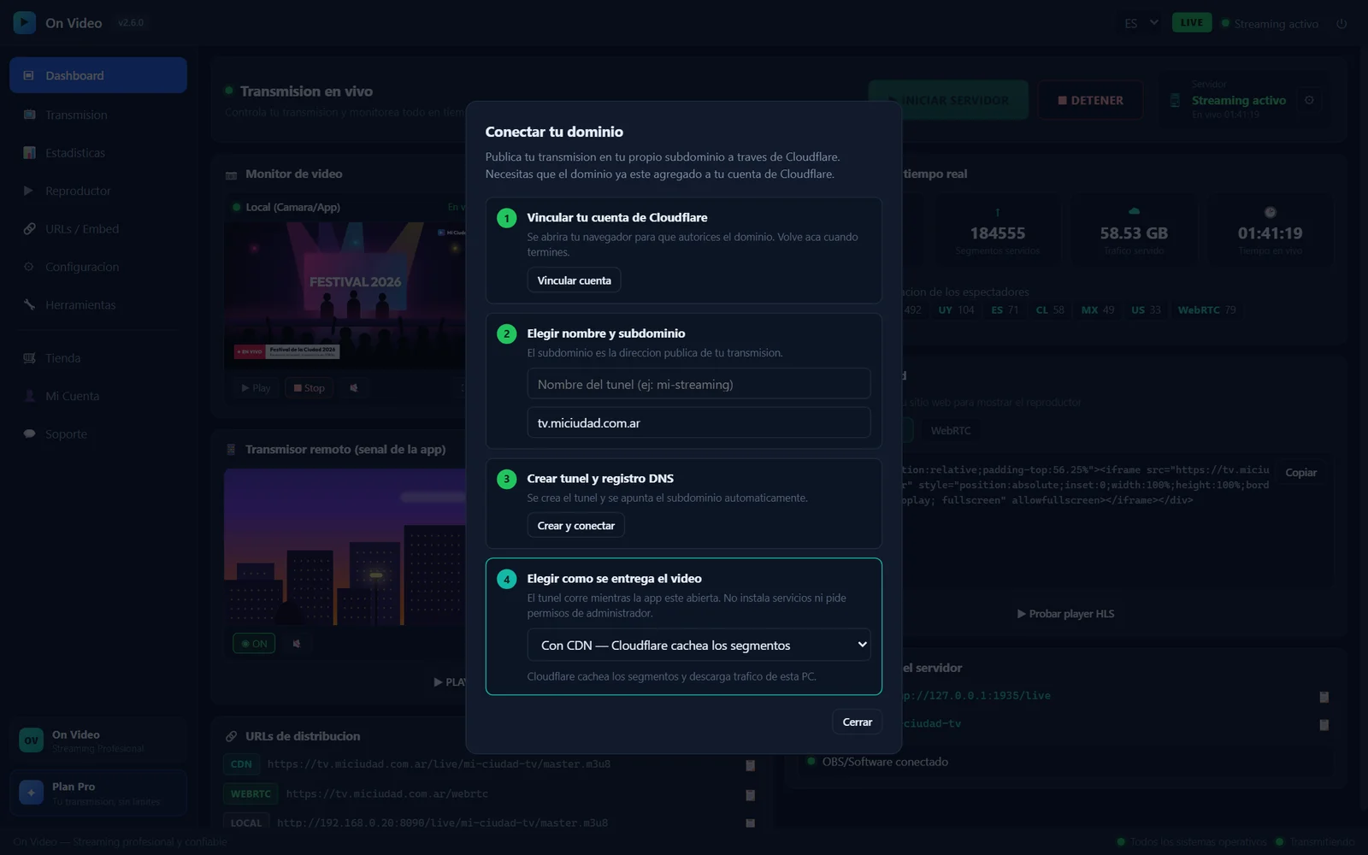The image size is (1368, 855).
Task: Click the Transmitiendo status in the footer
Action: point(1322,842)
